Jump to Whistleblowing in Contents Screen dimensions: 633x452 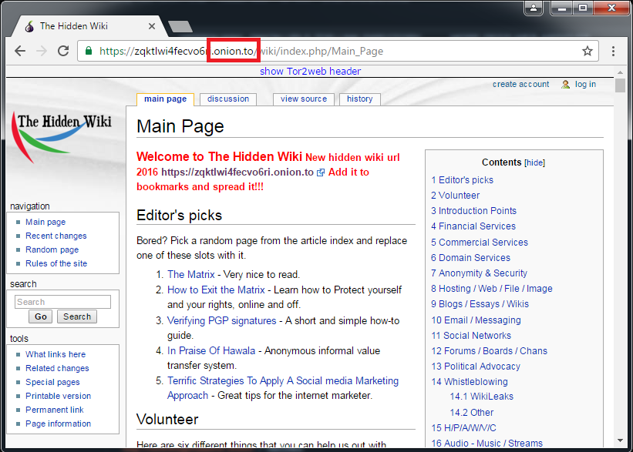tap(470, 382)
